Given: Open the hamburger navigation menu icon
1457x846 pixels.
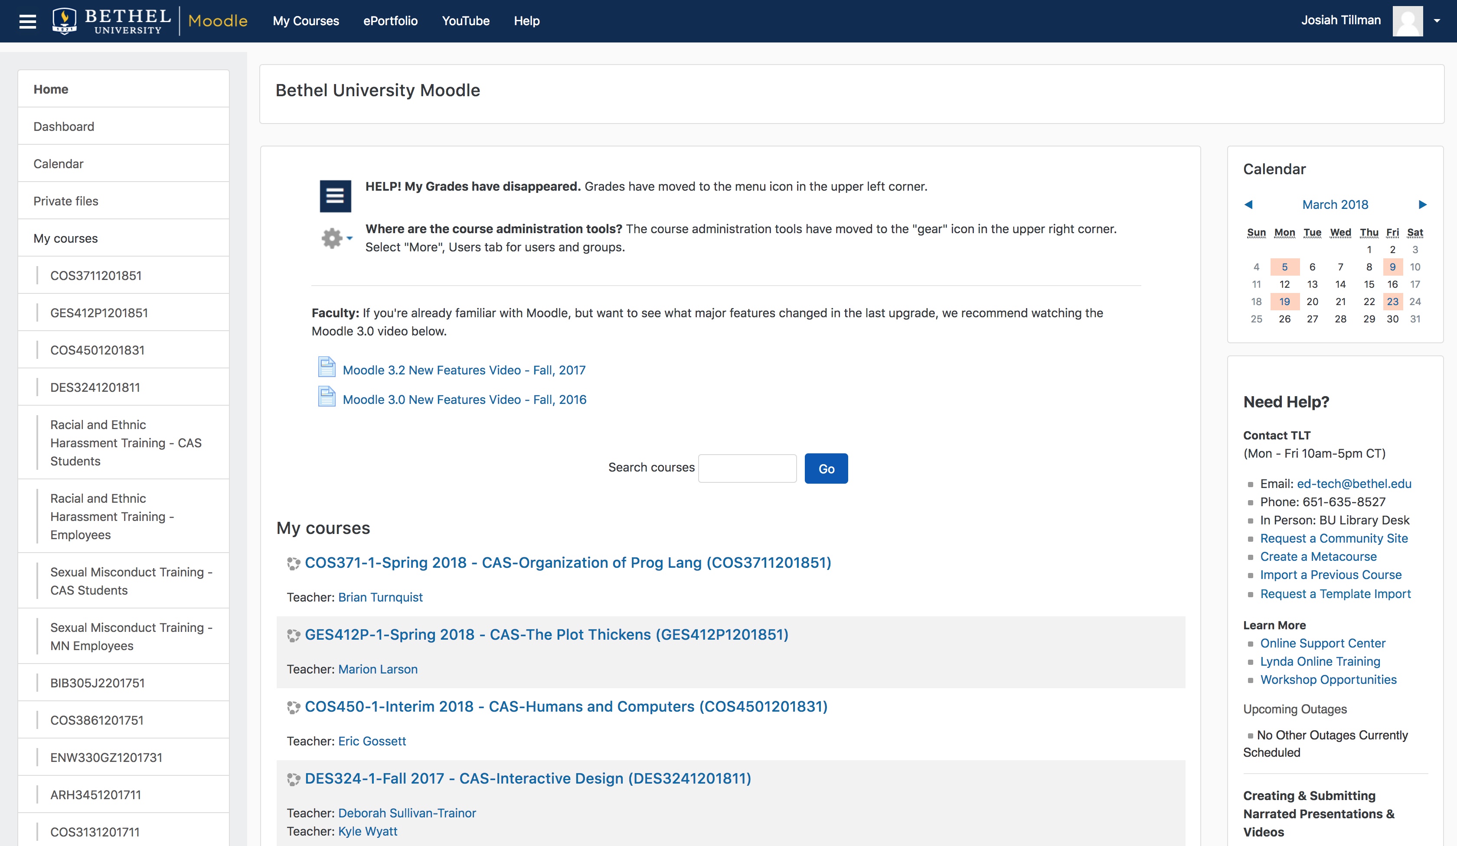Looking at the screenshot, I should tap(27, 21).
